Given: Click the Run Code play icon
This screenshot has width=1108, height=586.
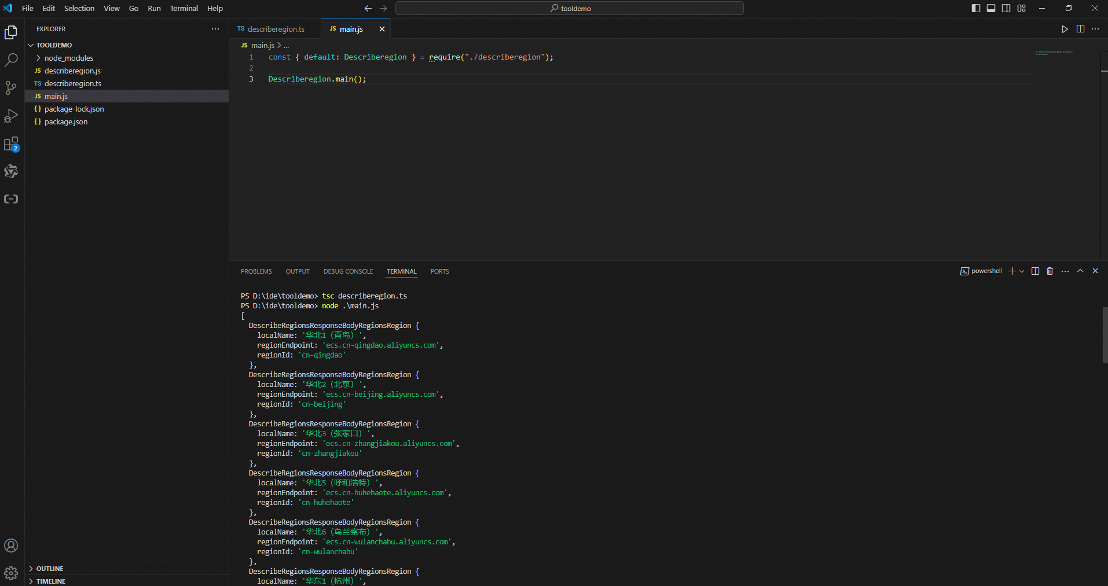Looking at the screenshot, I should tap(1065, 29).
